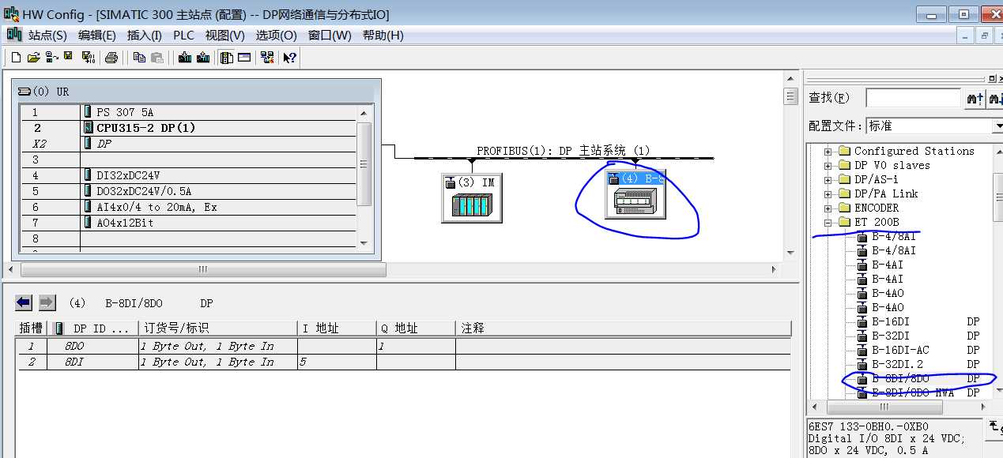This screenshot has height=458, width=1003.
Task: Open the PLC menu
Action: pyautogui.click(x=183, y=36)
